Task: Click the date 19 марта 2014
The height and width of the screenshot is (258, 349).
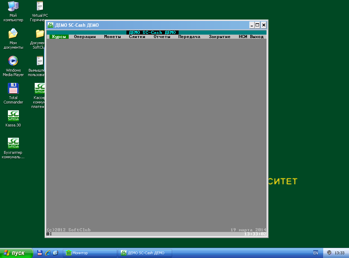Action: click(248, 230)
